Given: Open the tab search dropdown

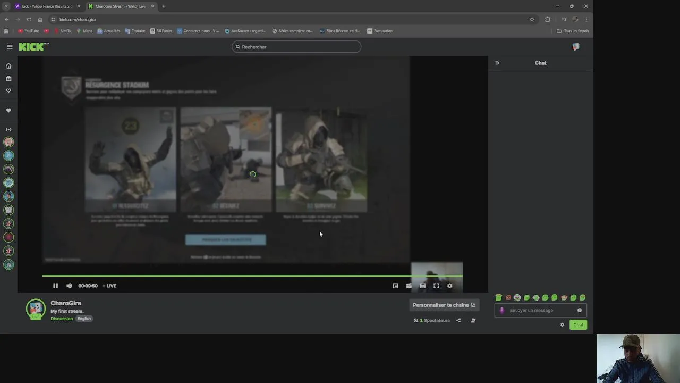Looking at the screenshot, I should 6,6.
